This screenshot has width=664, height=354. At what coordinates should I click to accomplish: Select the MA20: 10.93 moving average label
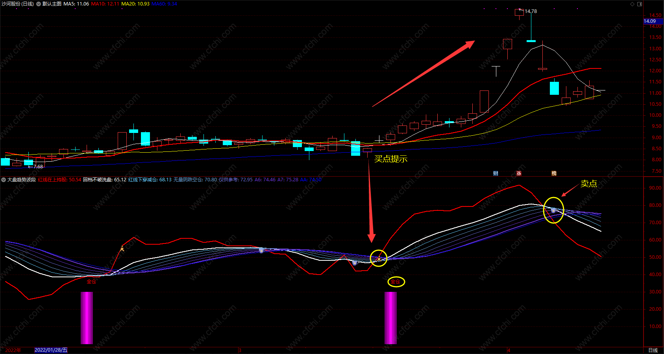point(135,4)
